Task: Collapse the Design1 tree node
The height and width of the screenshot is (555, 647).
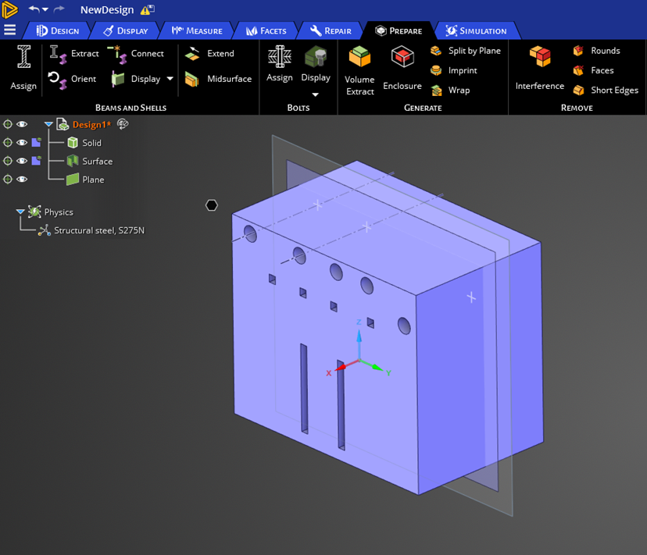Action: point(48,125)
